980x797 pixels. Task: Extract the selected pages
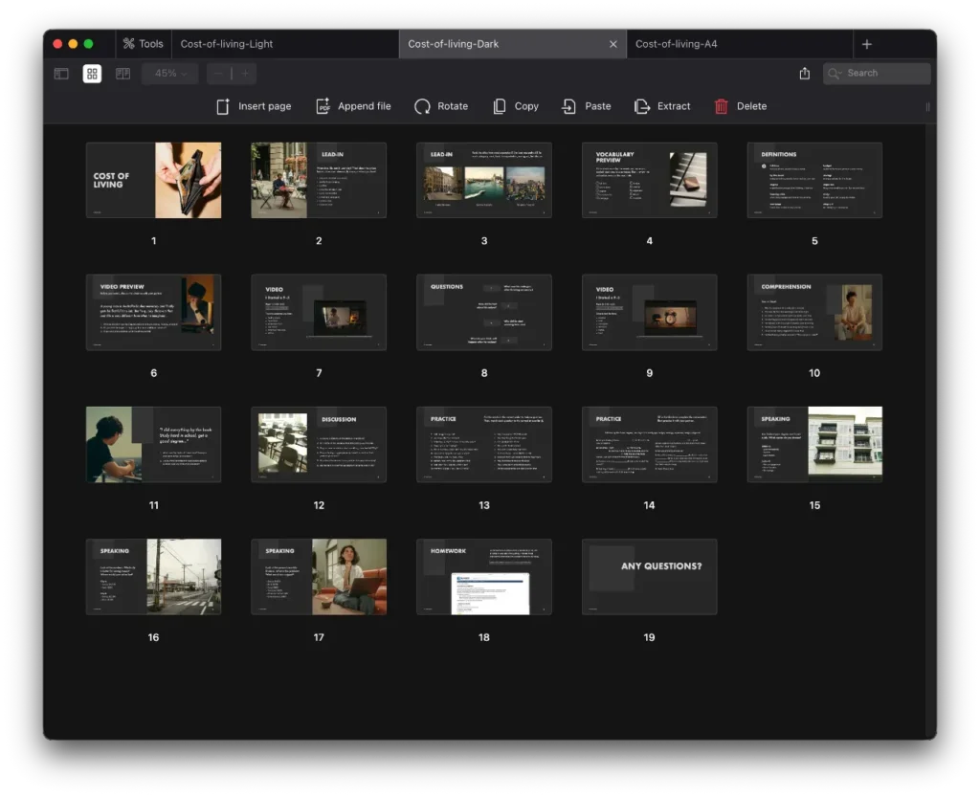[642, 106]
